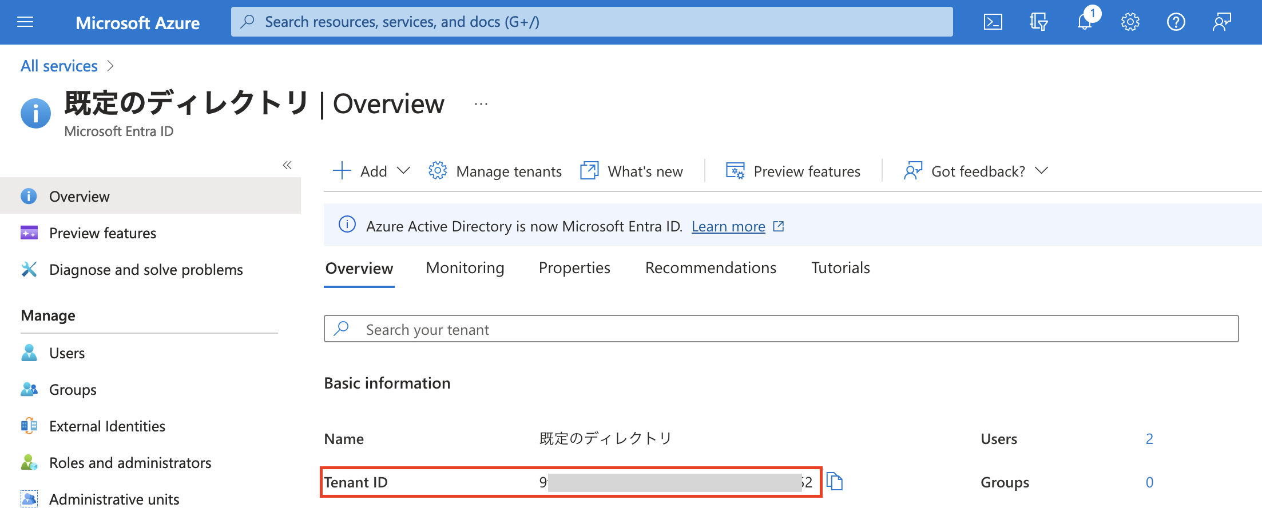The image size is (1262, 512).
Task: Click the Manage tenants gear icon
Action: coord(438,171)
